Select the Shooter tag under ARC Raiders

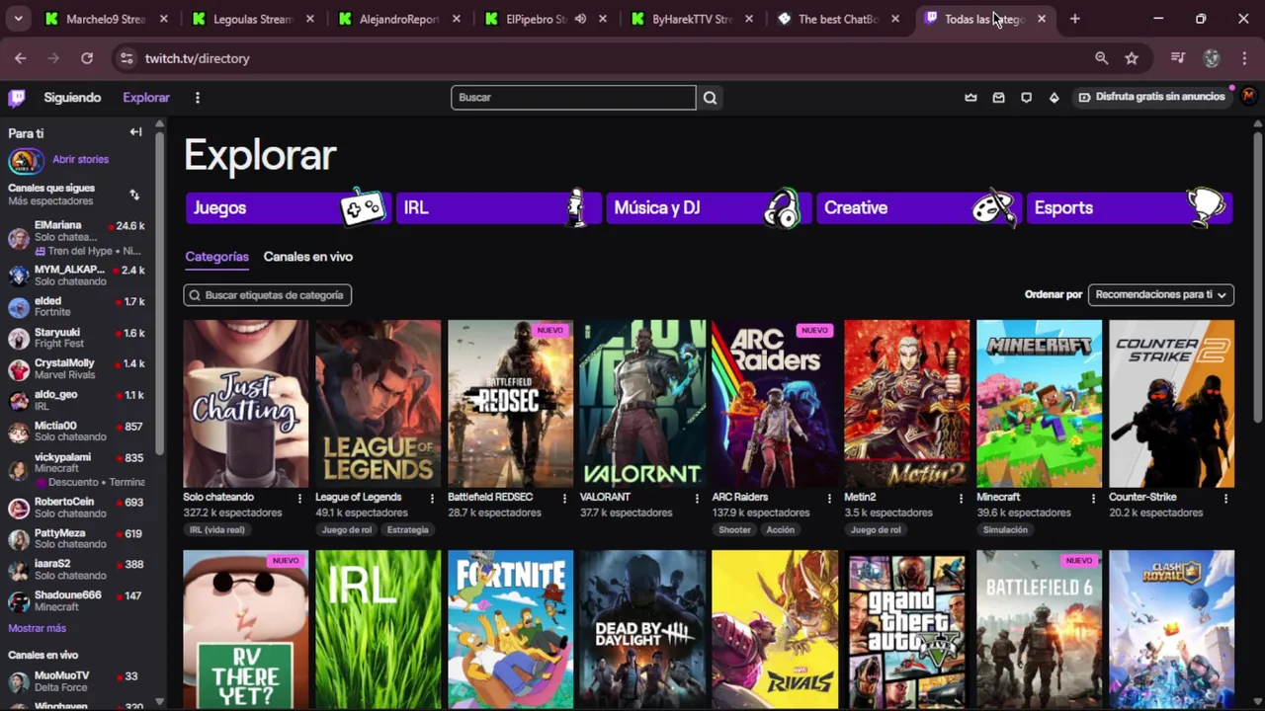pos(734,529)
